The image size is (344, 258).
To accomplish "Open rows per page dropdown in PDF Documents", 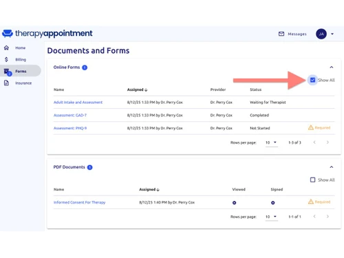I will coord(271,217).
